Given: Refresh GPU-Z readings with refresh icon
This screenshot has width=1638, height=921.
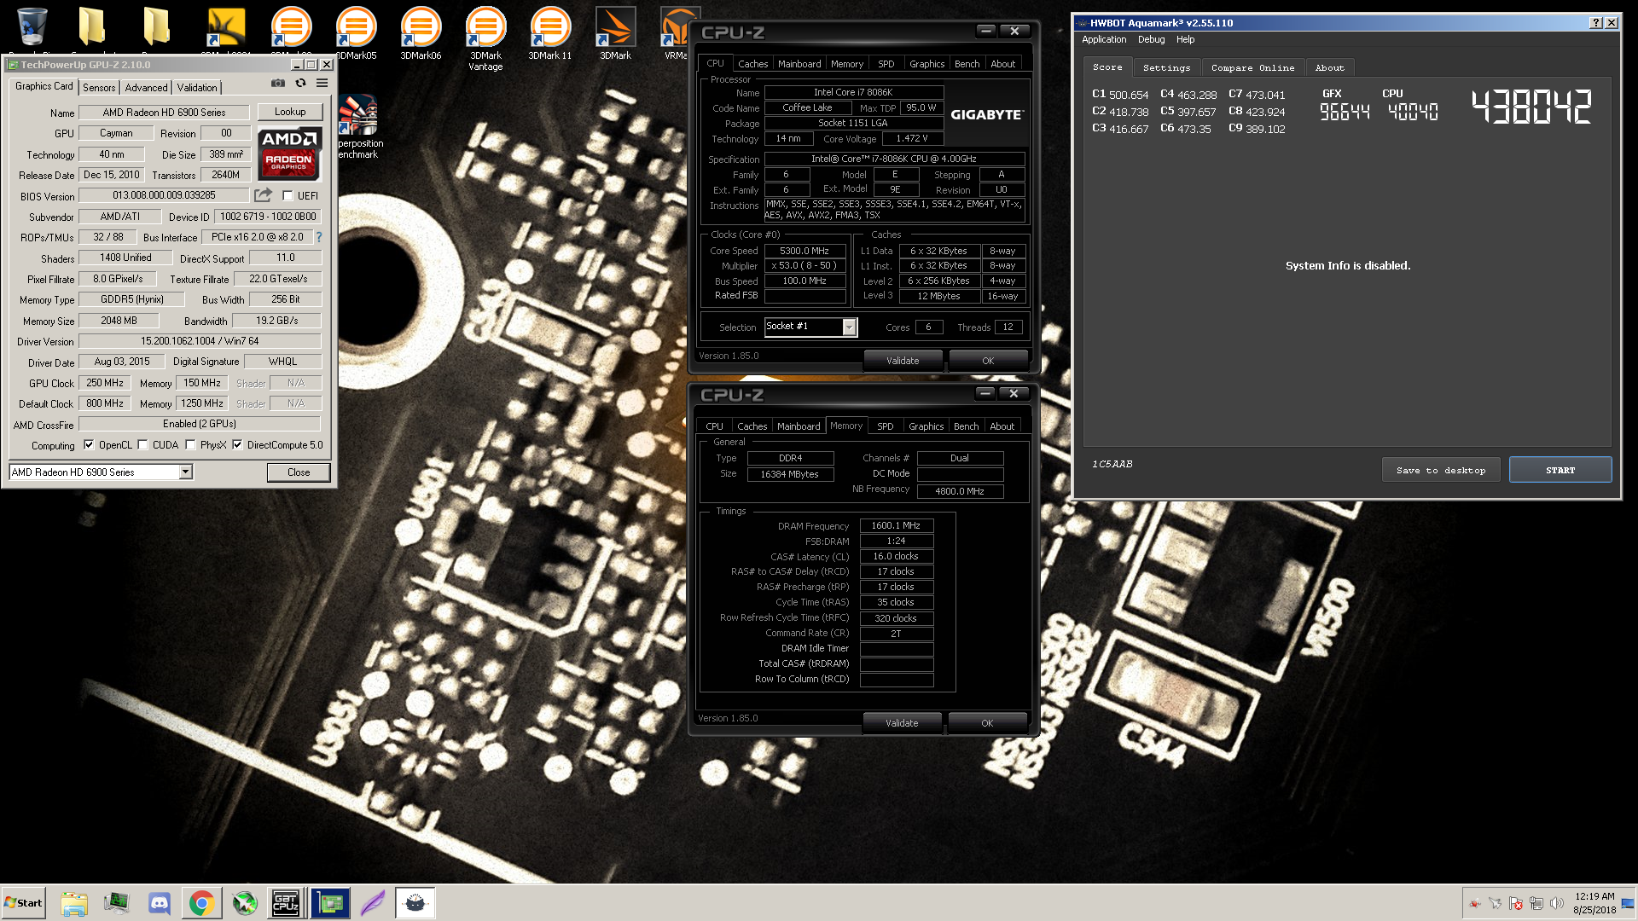Looking at the screenshot, I should (x=300, y=84).
